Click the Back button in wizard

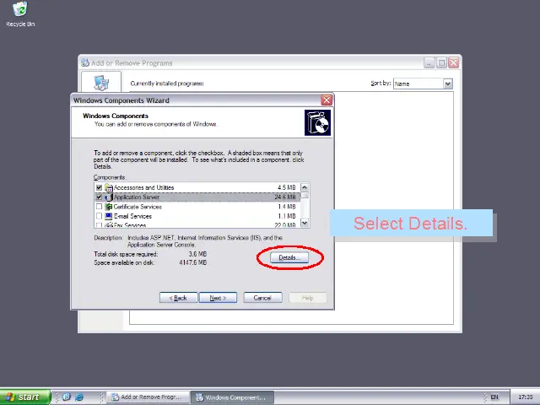pos(178,298)
